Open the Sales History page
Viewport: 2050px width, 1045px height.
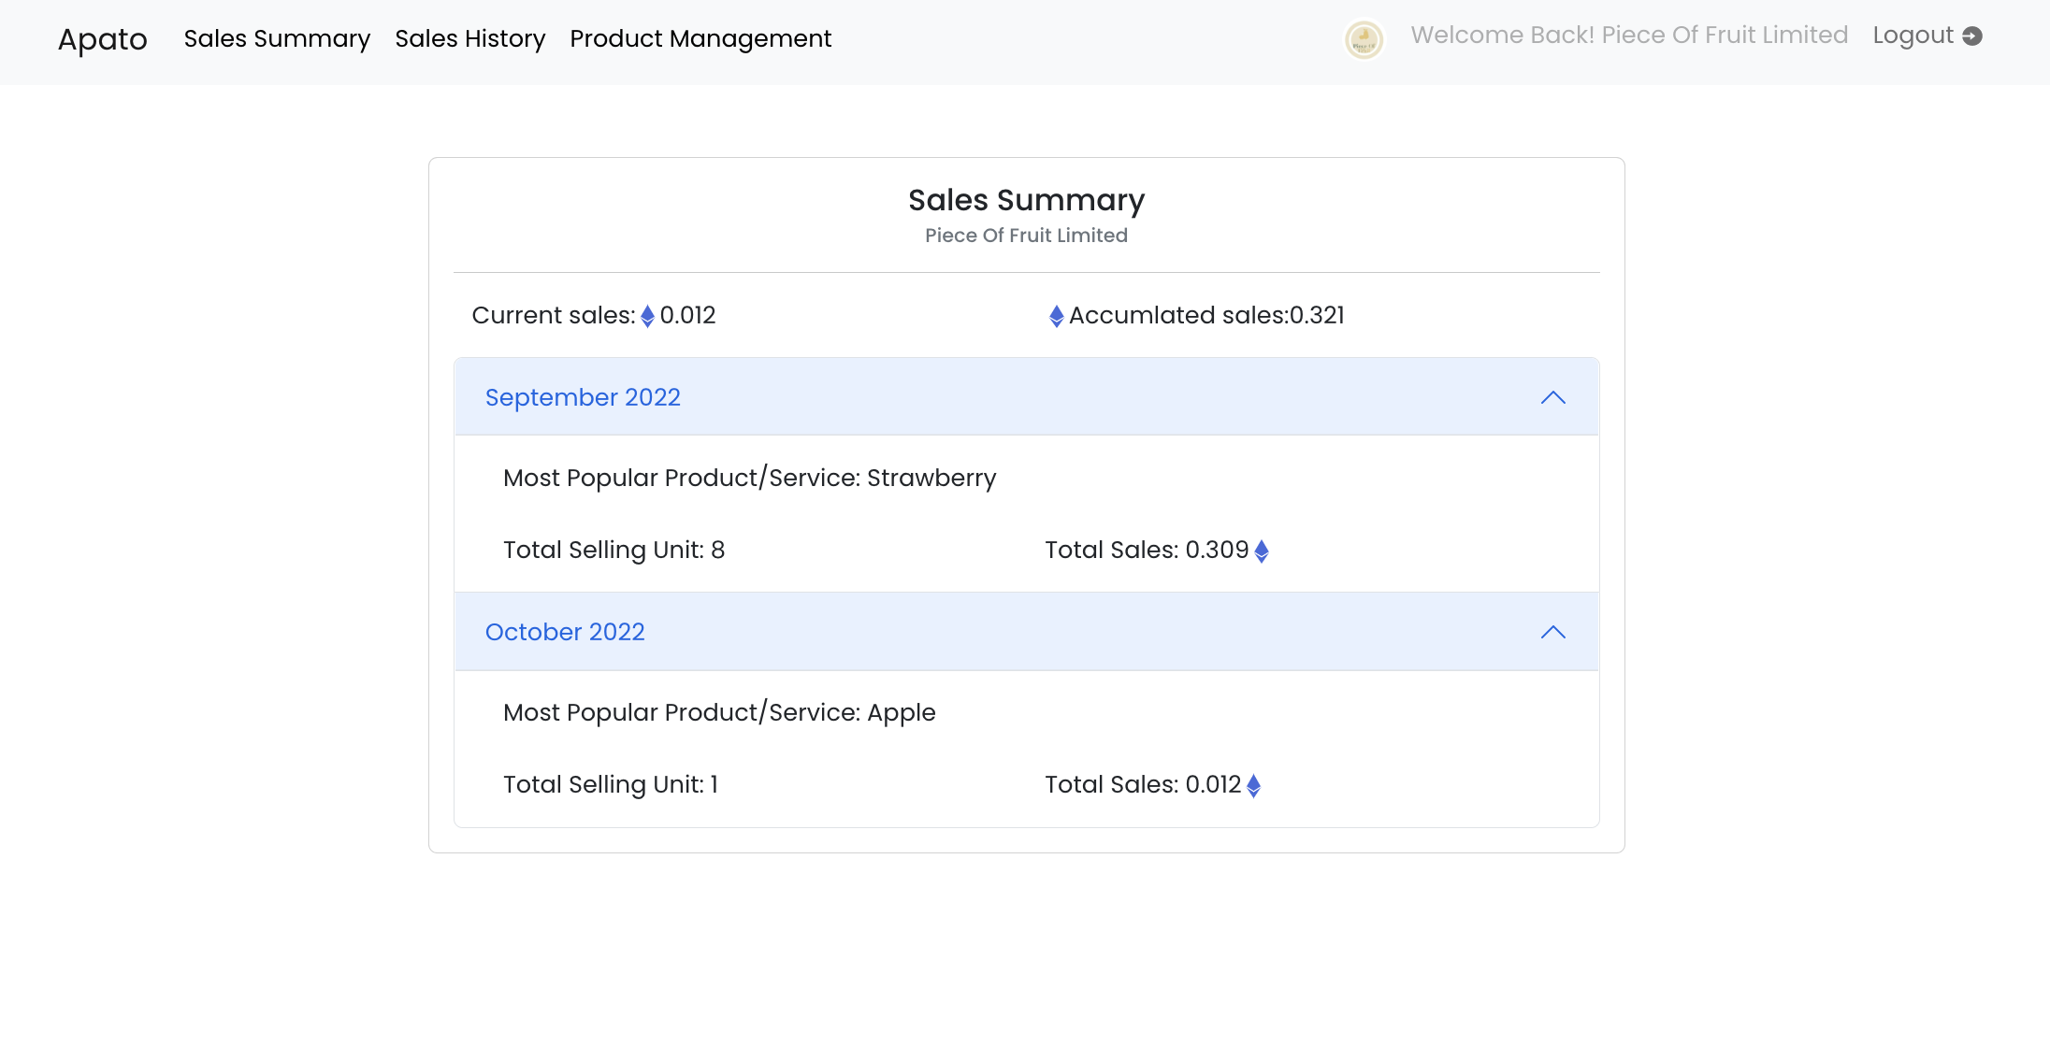coord(469,39)
